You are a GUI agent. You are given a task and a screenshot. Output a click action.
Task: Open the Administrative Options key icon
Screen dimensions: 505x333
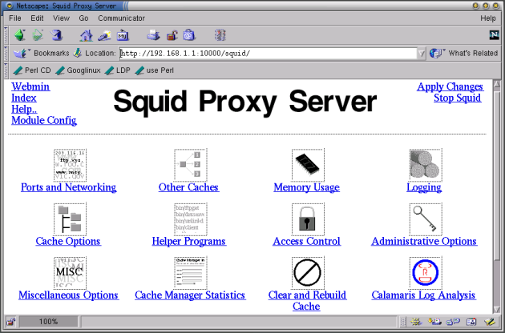point(426,219)
